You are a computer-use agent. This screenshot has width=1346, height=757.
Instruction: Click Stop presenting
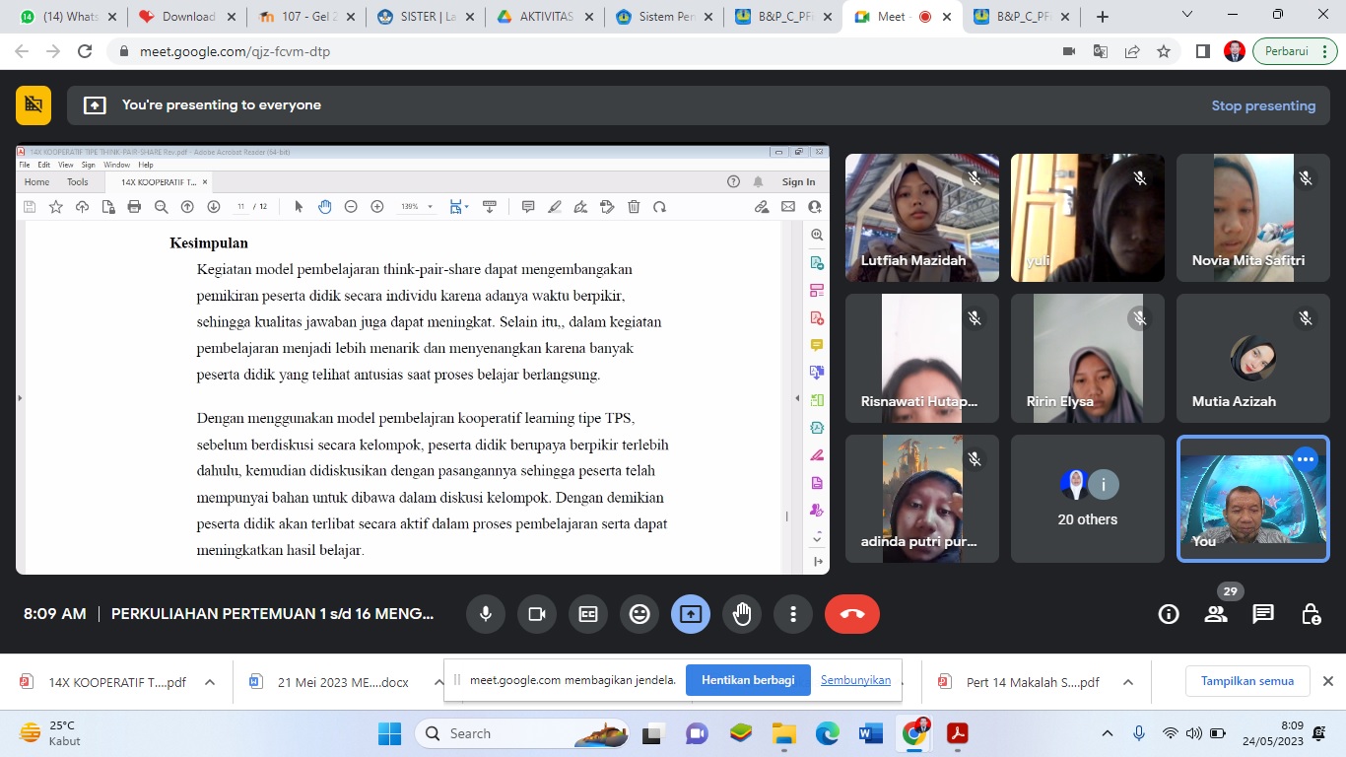click(1262, 105)
